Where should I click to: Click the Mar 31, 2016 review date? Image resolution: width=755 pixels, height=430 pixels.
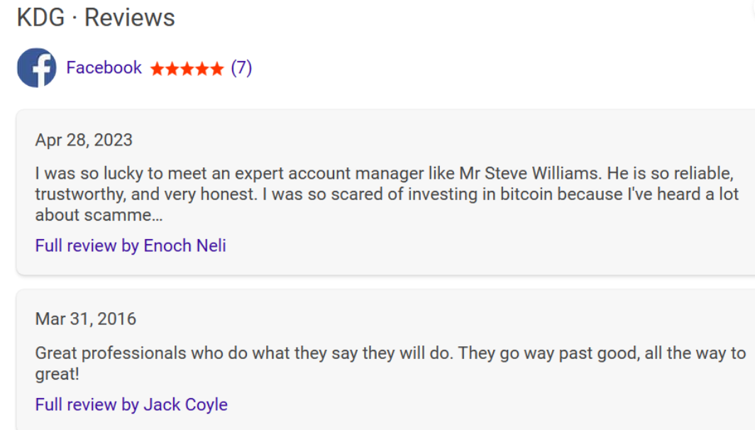pyautogui.click(x=86, y=319)
